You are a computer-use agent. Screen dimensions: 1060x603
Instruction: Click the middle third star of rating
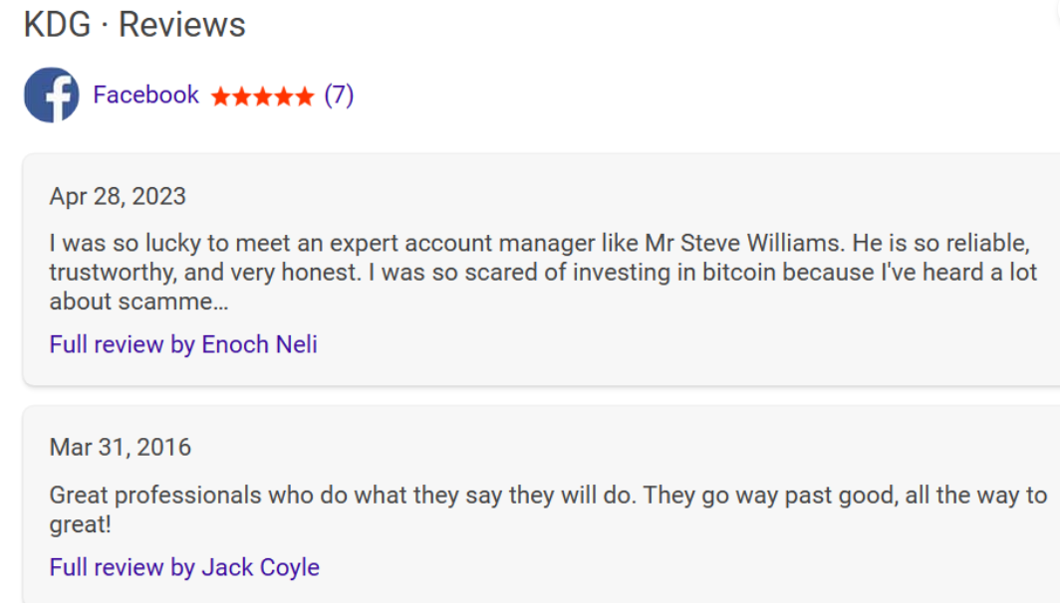pos(263,97)
